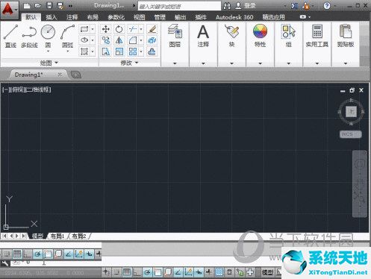
Task: Click the 登录 sign-in button
Action: coord(246,6)
